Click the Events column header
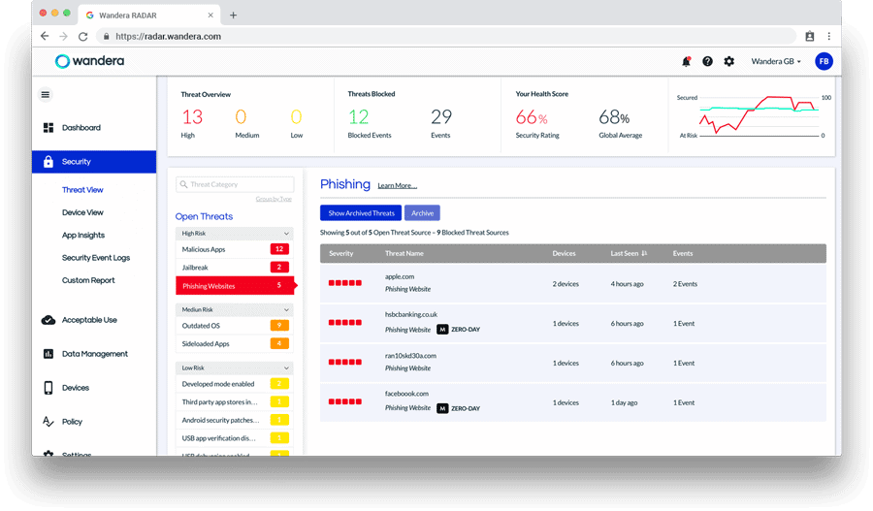 [x=683, y=253]
